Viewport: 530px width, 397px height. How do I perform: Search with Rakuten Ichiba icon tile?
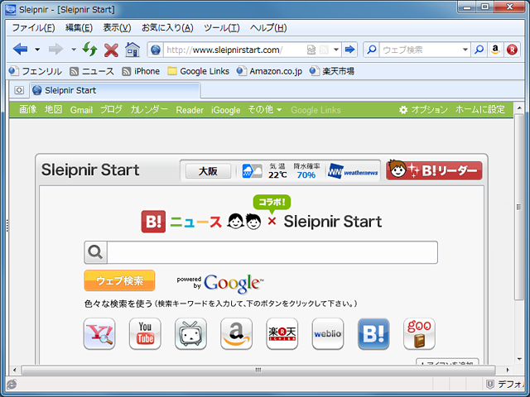(x=282, y=333)
